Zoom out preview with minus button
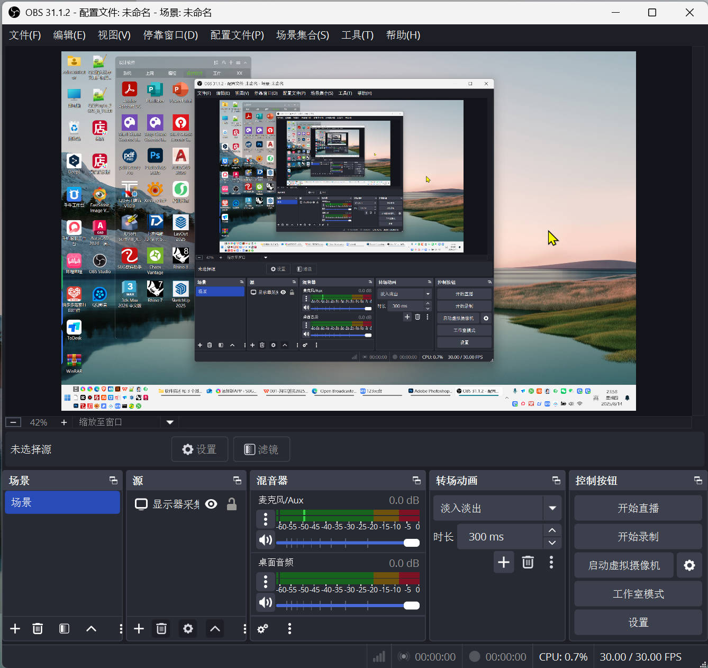This screenshot has width=708, height=668. [x=13, y=422]
